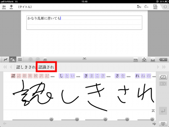Collapse the input panel with down chevron
Screen dimensions: 169x127
(84, 59)
